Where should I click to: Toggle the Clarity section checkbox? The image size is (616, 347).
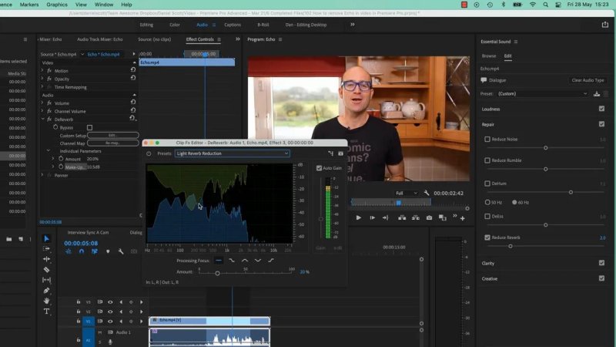tap(601, 263)
